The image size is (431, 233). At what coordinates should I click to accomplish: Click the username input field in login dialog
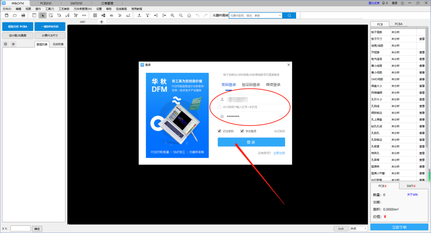pyautogui.click(x=251, y=99)
